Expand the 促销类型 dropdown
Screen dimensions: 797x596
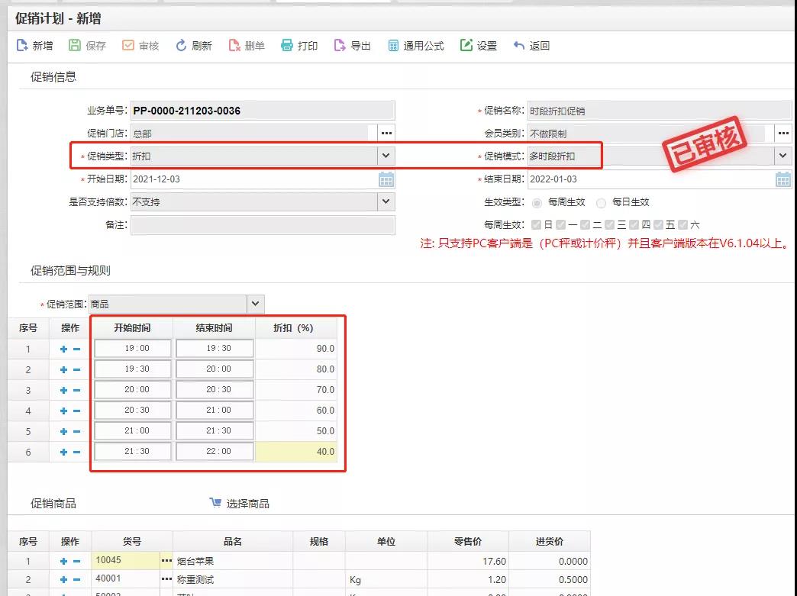click(386, 156)
